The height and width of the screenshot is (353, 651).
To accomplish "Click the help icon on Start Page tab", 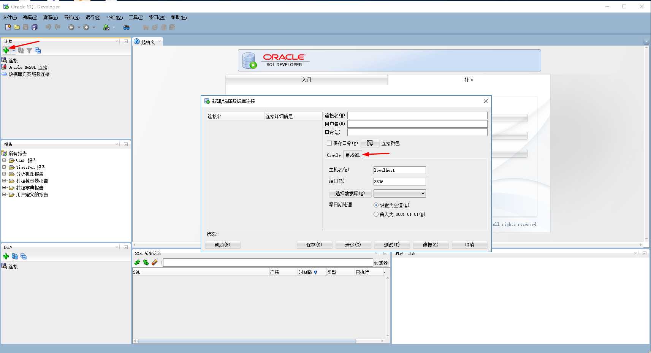I will point(137,42).
